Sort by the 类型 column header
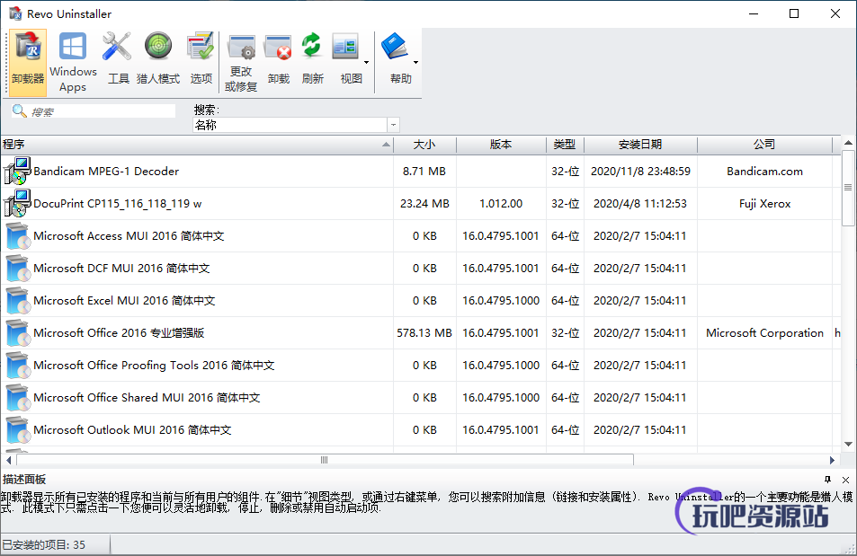 (565, 145)
